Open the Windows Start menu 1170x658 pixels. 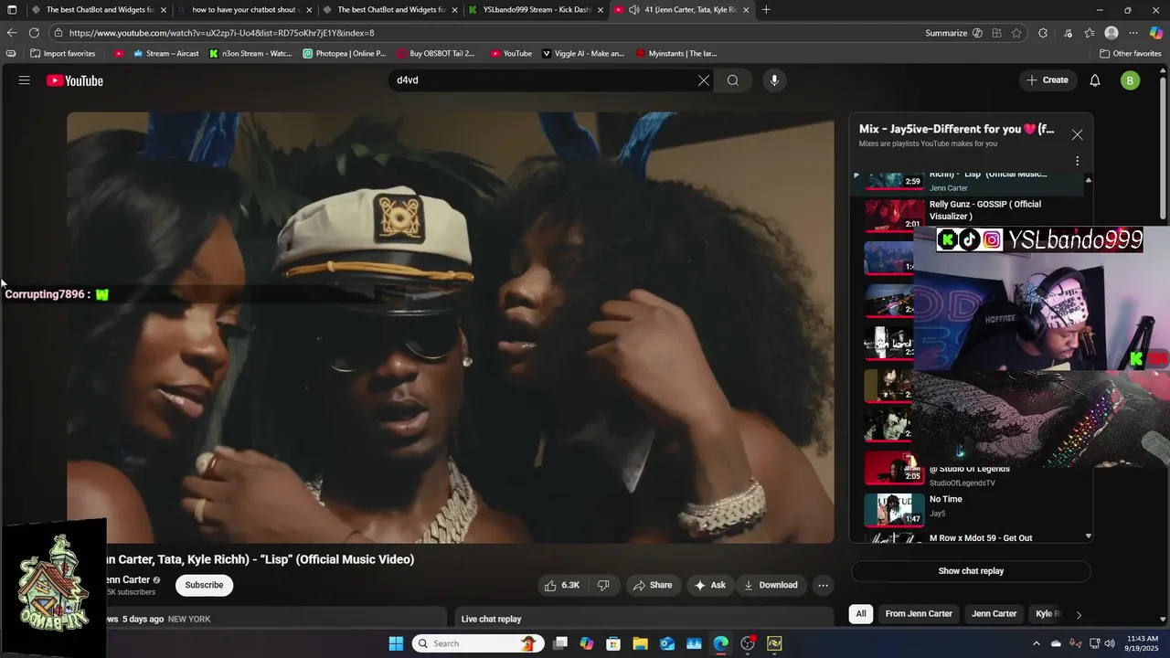point(396,643)
